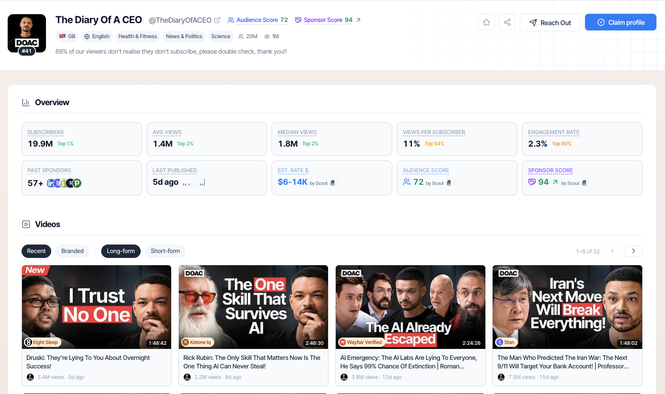Image resolution: width=665 pixels, height=394 pixels.
Task: Click the SUBSCRIBERS label
Action: click(46, 132)
